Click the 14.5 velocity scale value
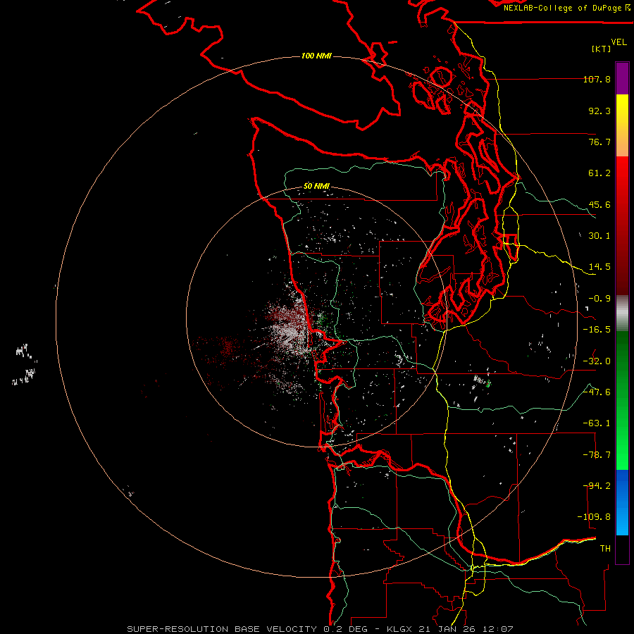Screen dimensions: 634x634 599,267
